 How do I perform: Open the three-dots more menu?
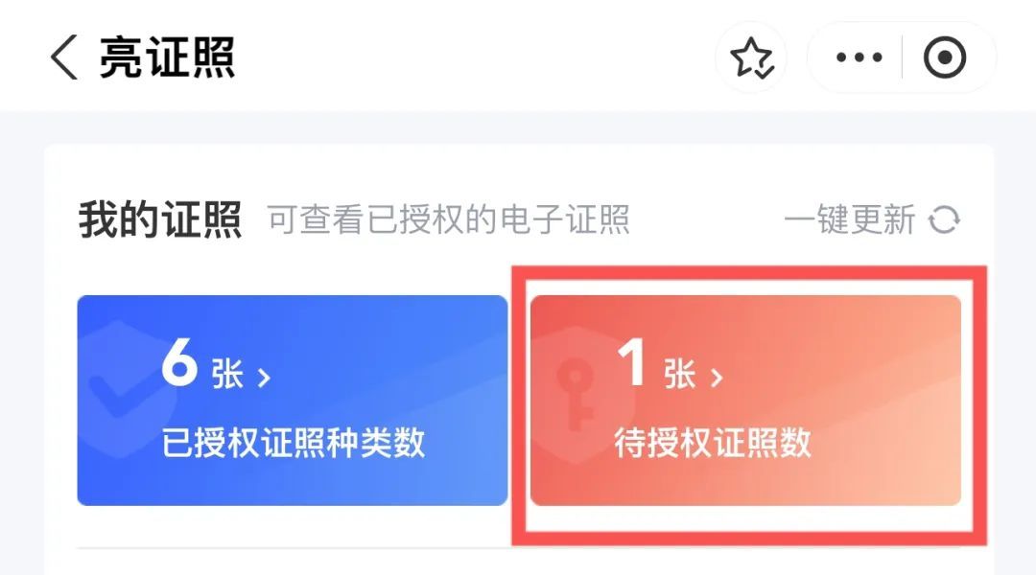point(859,57)
